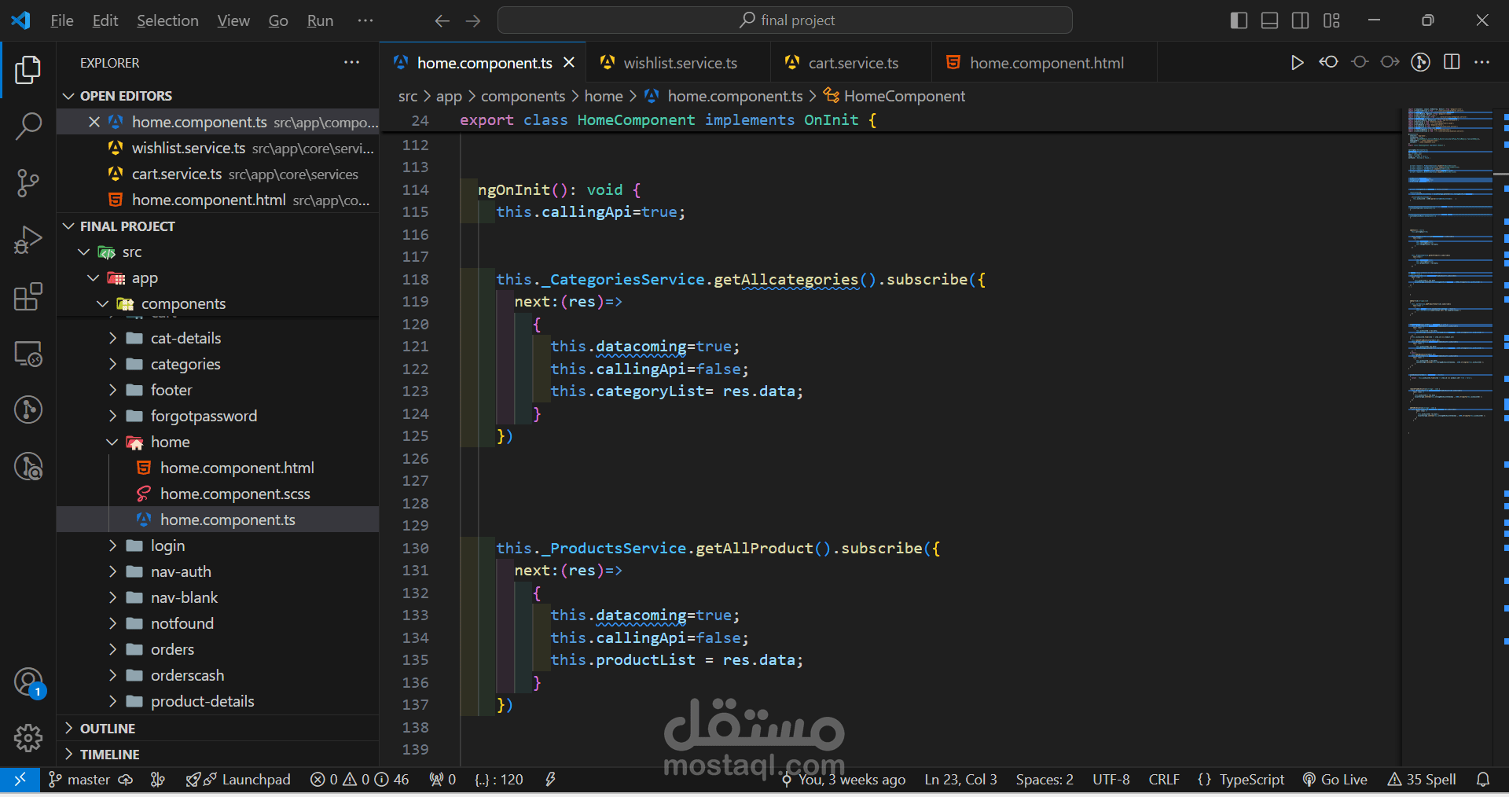Click the errors and warnings count indicator

pos(359,780)
